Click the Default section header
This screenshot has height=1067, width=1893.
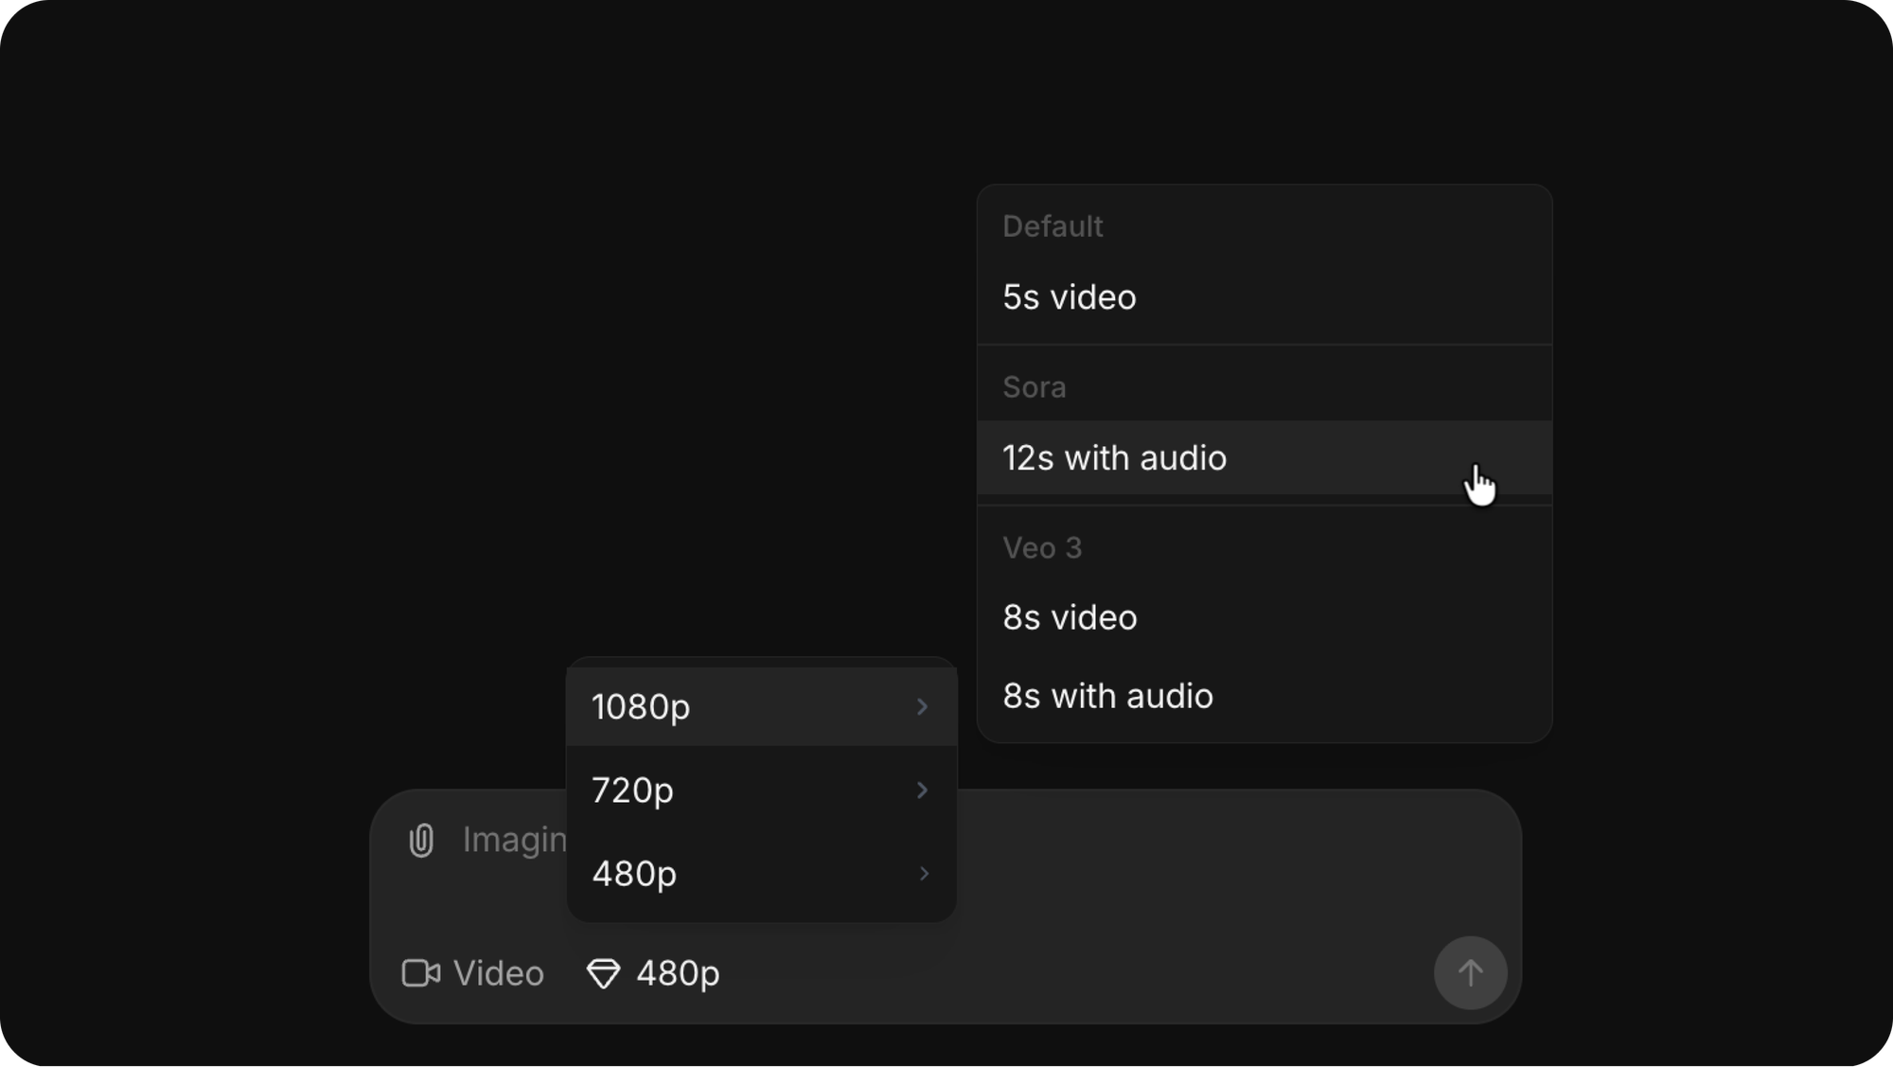(1053, 226)
